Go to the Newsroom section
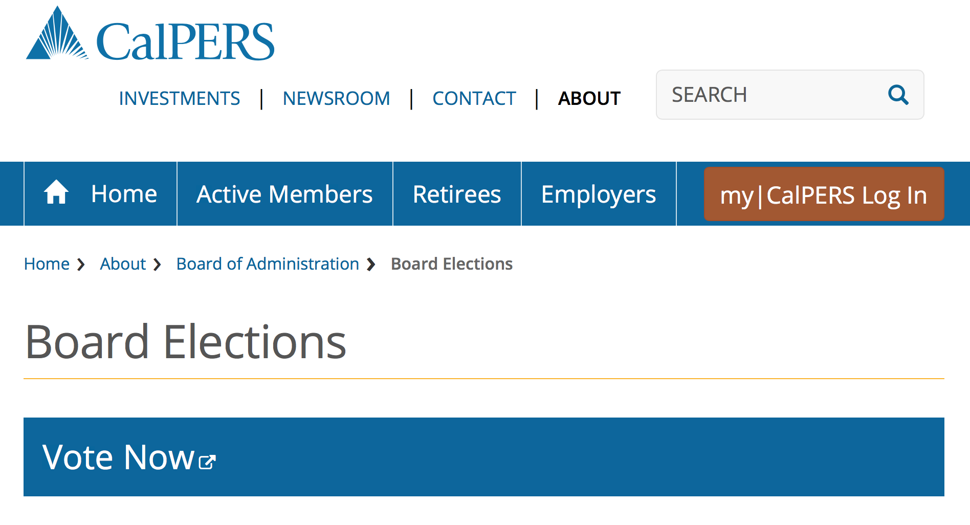 pos(336,98)
